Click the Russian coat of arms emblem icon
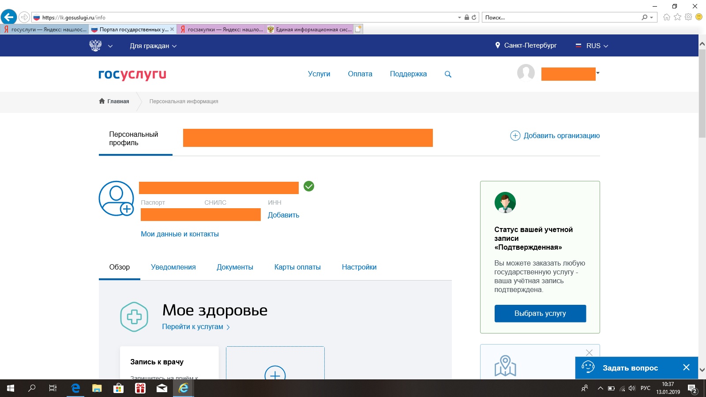 (x=95, y=45)
